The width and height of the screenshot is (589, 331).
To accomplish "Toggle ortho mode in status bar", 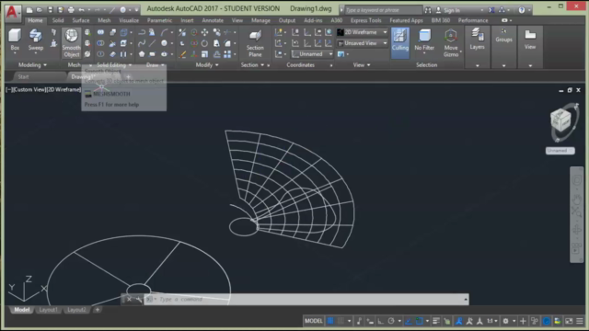I will [380, 321].
